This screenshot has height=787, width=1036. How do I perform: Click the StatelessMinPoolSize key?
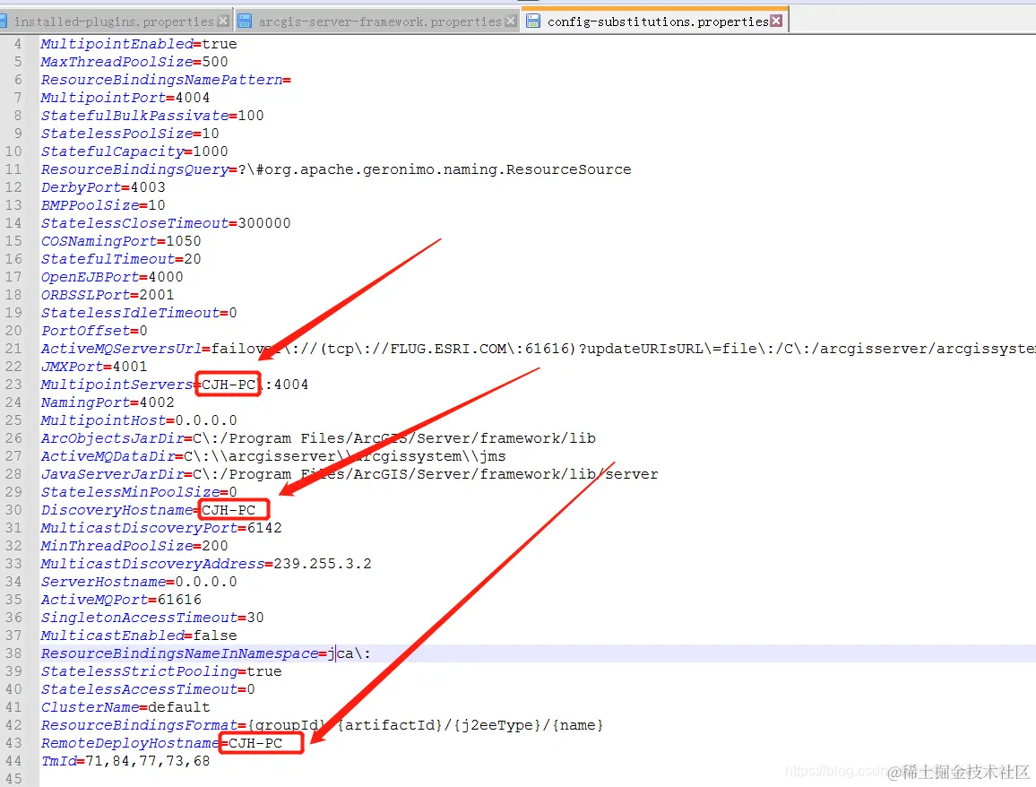tap(130, 492)
